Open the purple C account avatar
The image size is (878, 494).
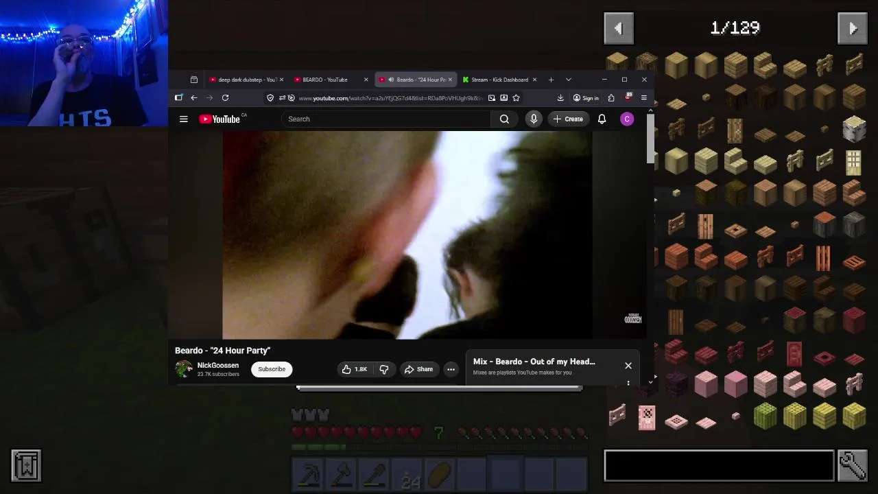tap(626, 119)
